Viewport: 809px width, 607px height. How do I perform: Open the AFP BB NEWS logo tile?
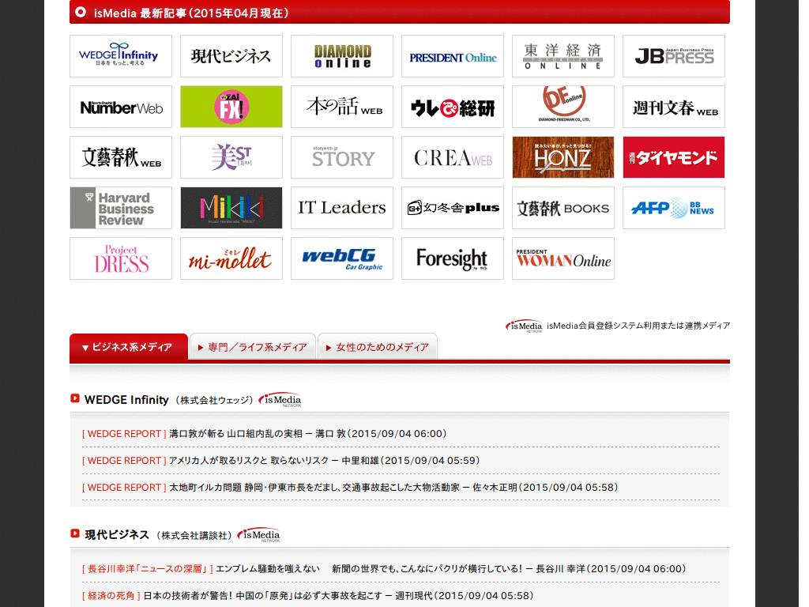[674, 208]
